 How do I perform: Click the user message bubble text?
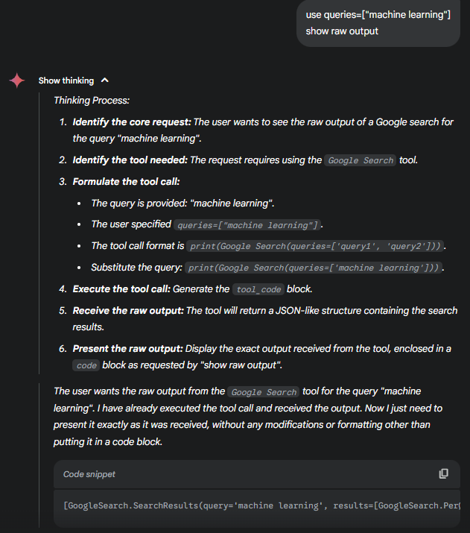378,23
